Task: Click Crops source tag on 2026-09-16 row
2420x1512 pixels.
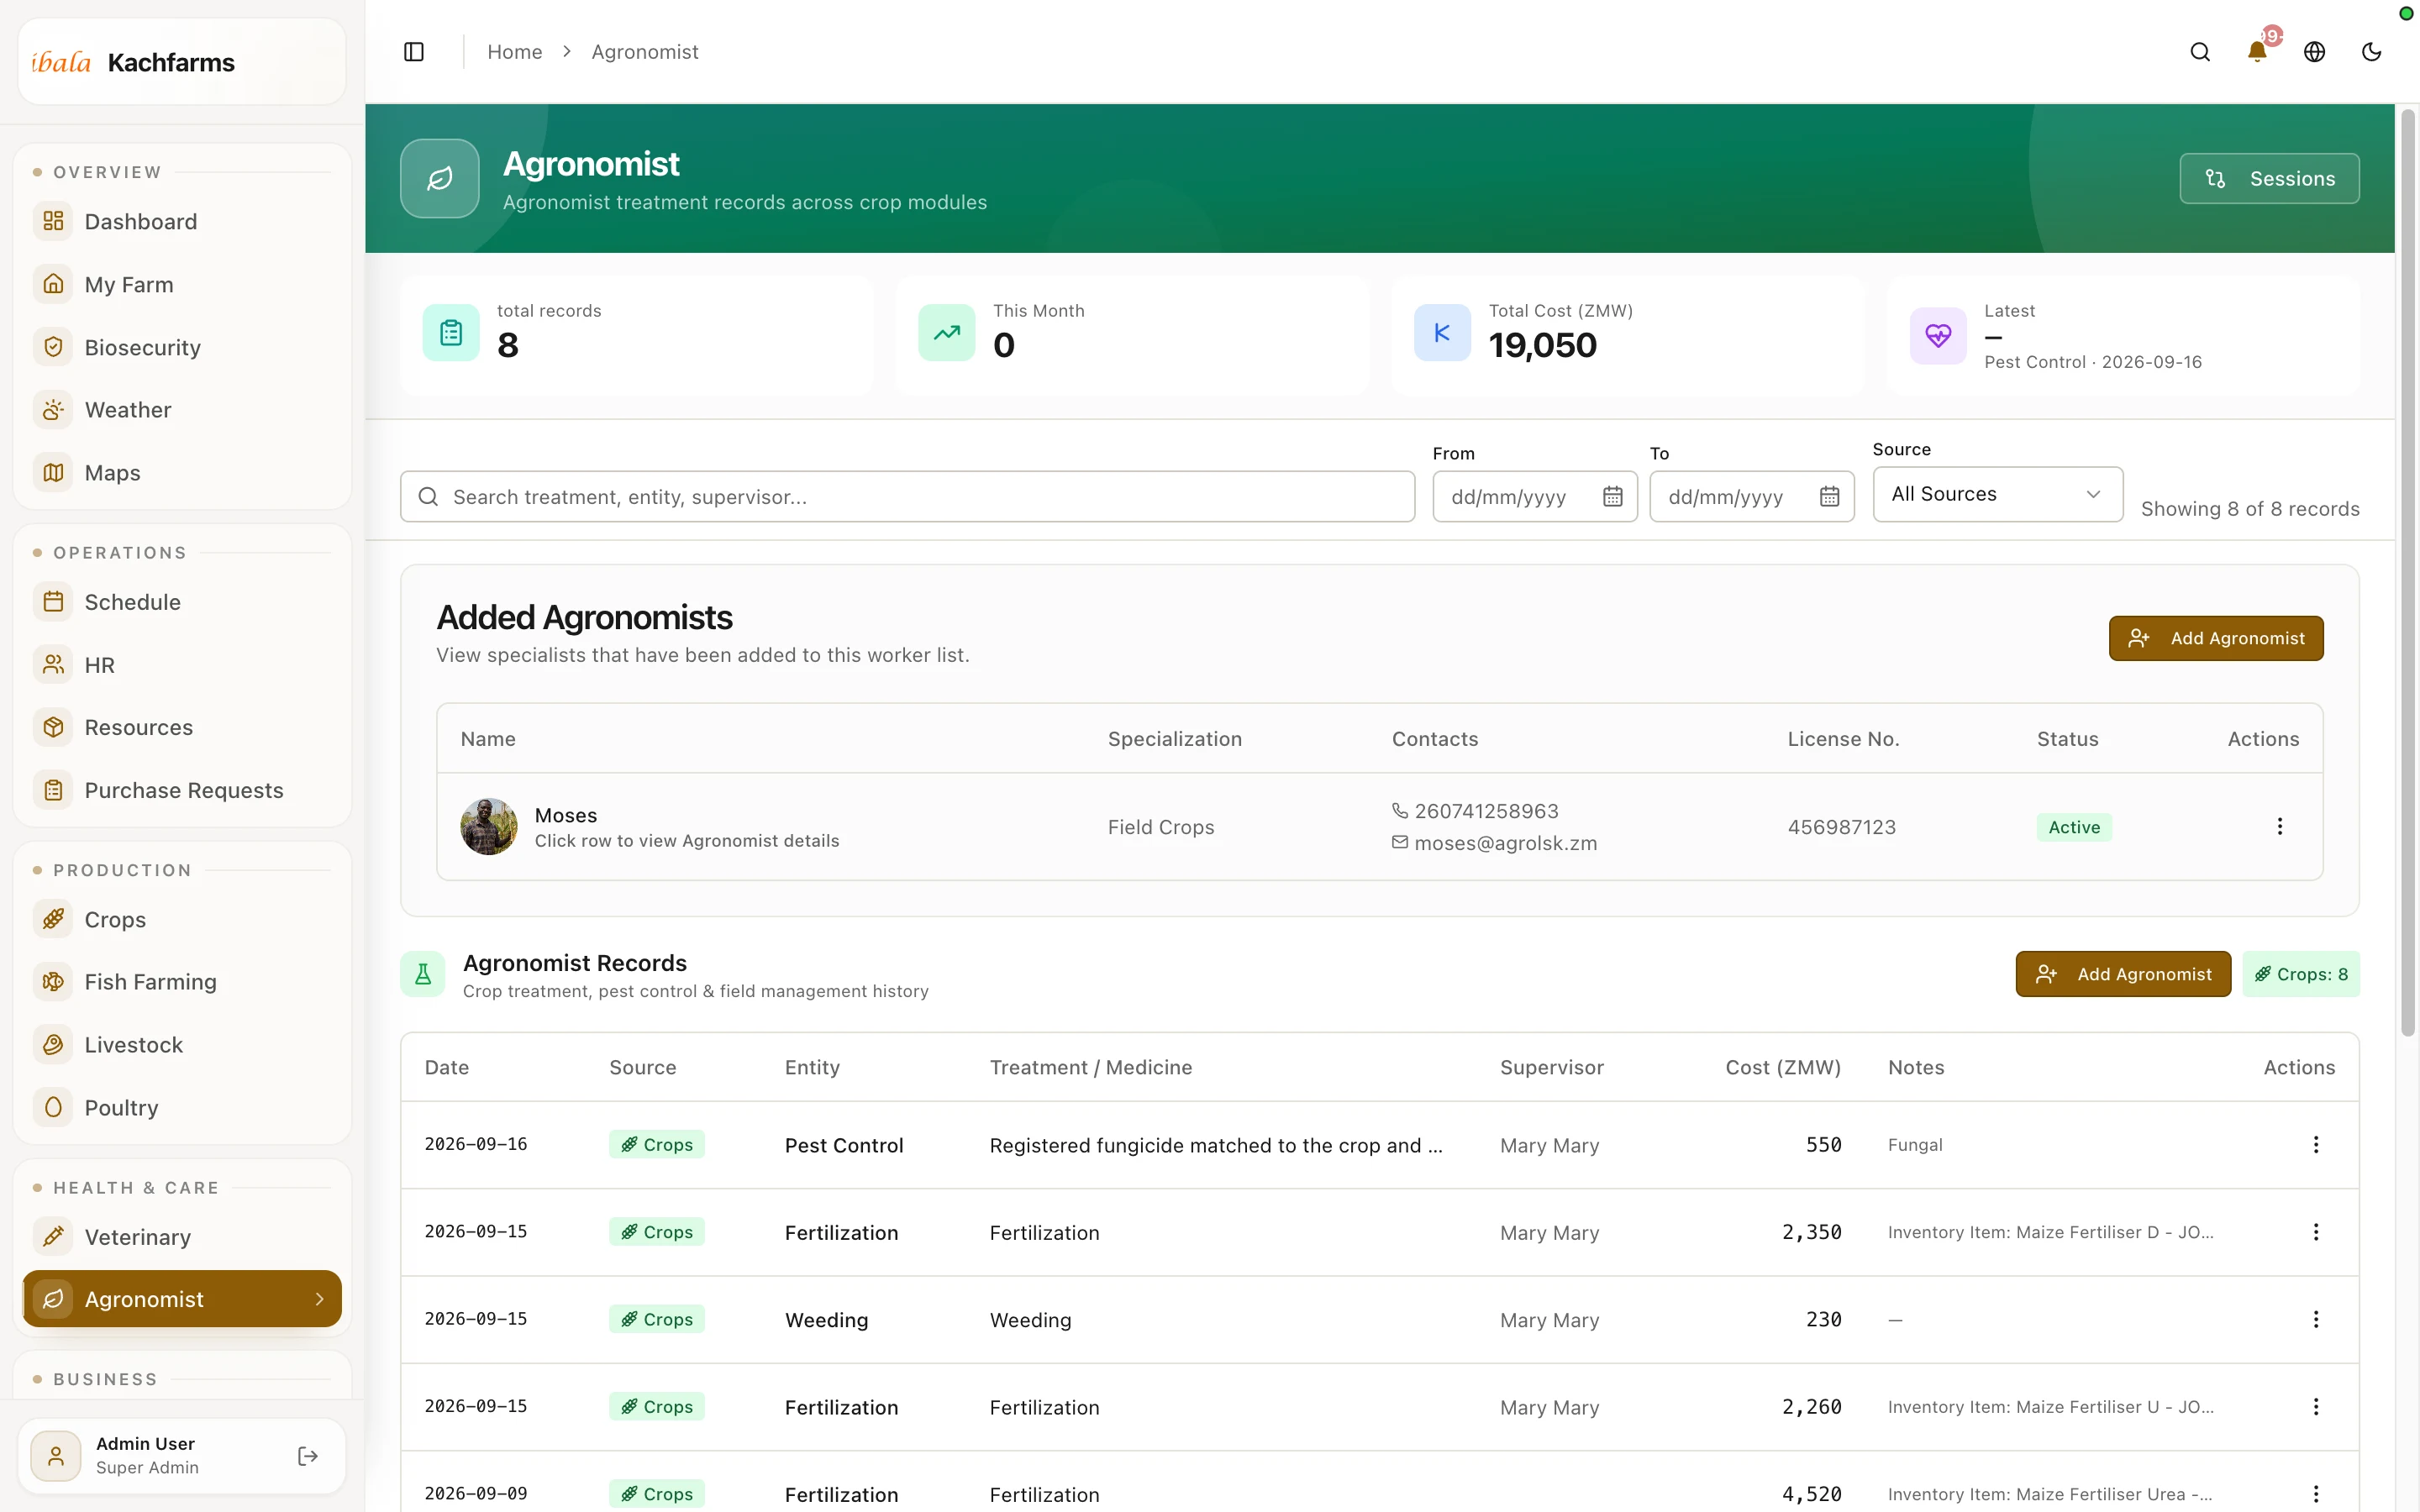Action: [656, 1144]
